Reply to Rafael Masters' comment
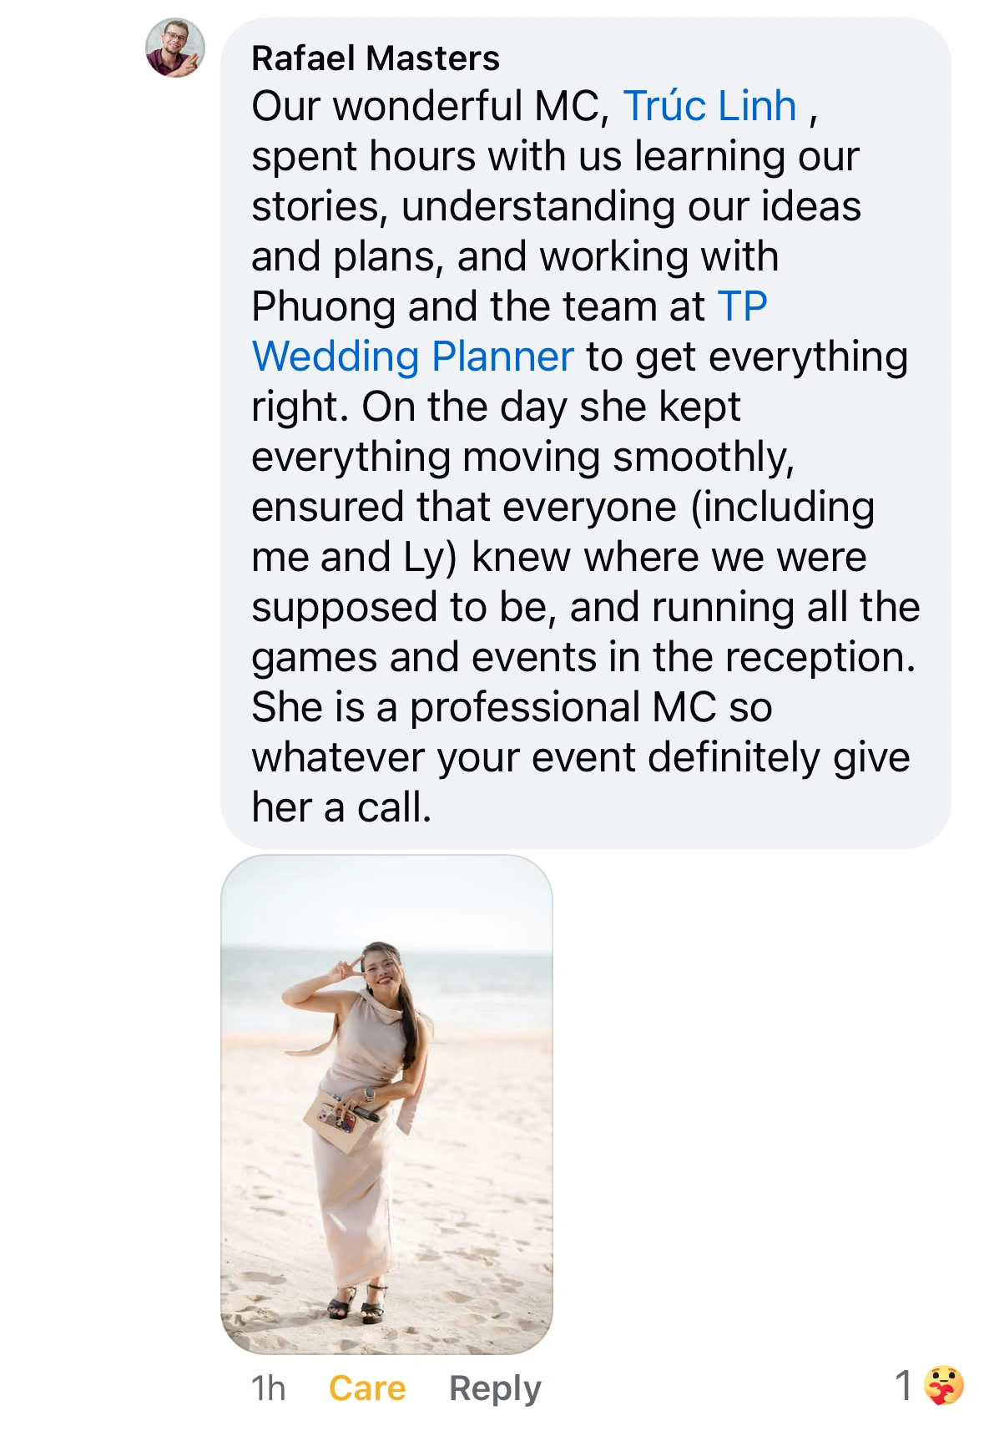 [495, 1388]
